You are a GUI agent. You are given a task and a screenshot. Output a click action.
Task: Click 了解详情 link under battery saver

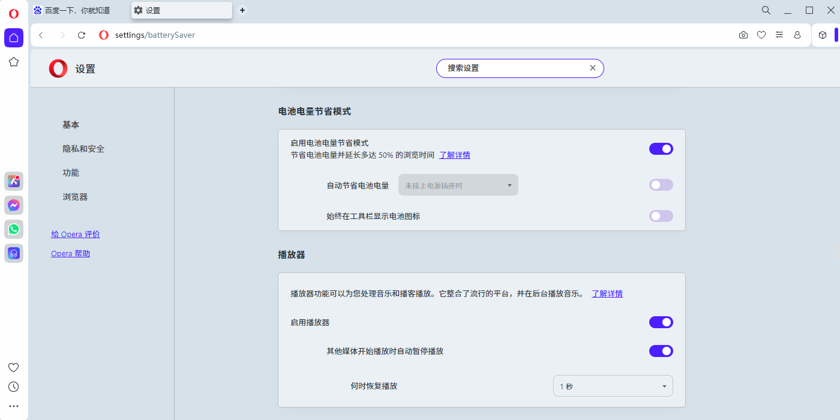(454, 155)
